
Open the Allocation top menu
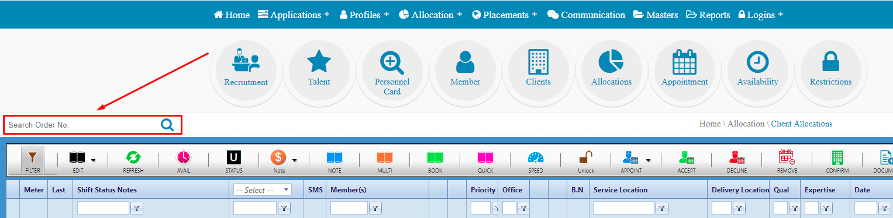pyautogui.click(x=430, y=15)
